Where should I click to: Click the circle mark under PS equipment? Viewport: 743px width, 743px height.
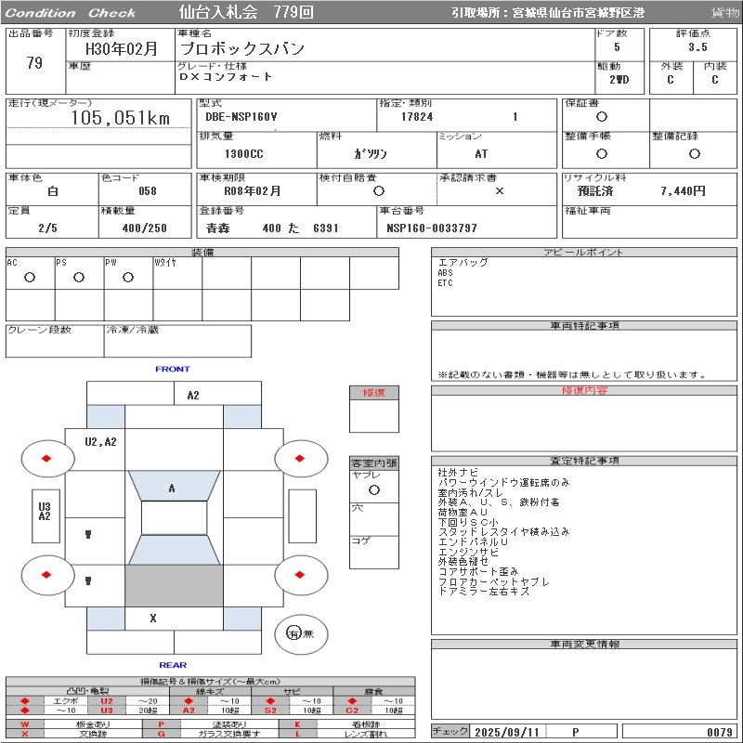coord(79,277)
